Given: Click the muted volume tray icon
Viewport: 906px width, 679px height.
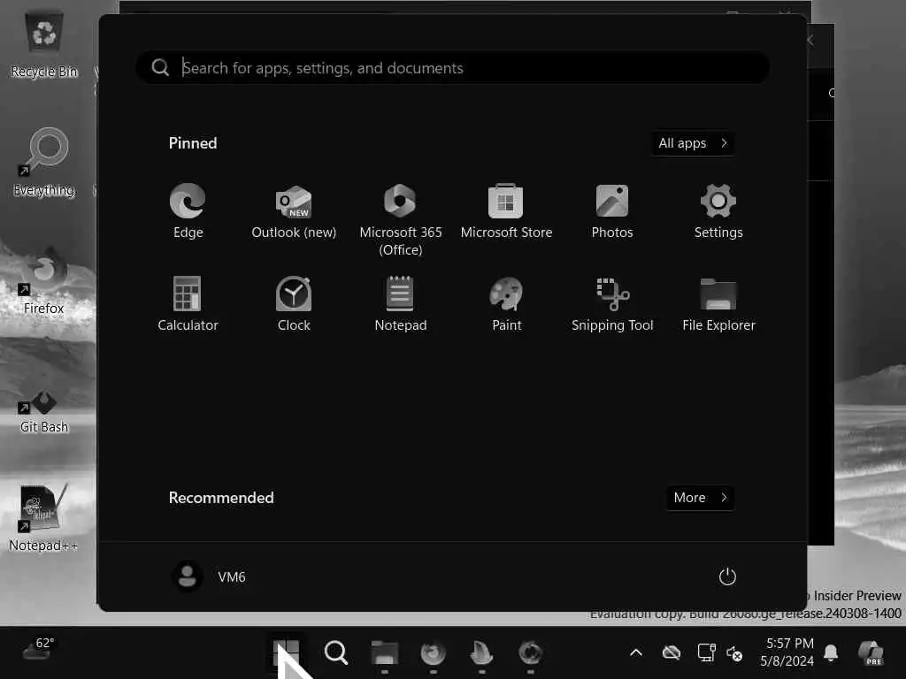Looking at the screenshot, I should (734, 653).
